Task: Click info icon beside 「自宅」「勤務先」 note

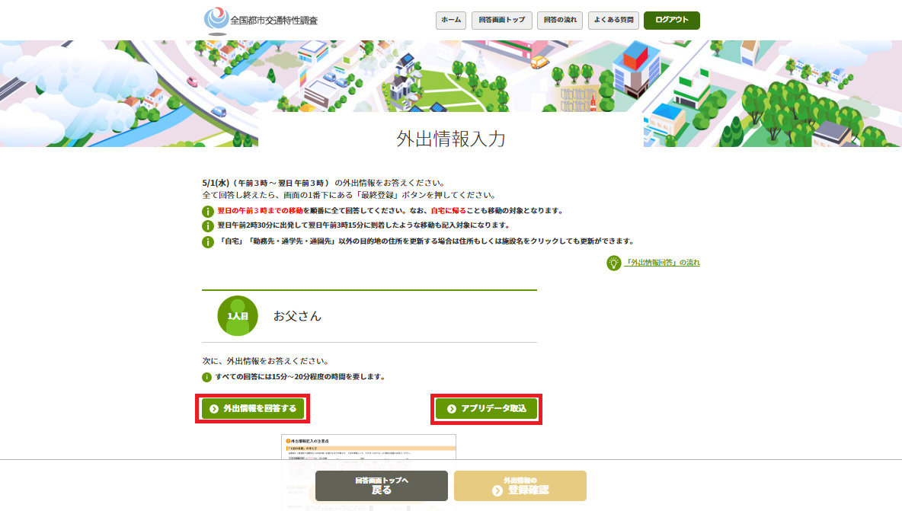Action: (x=208, y=242)
